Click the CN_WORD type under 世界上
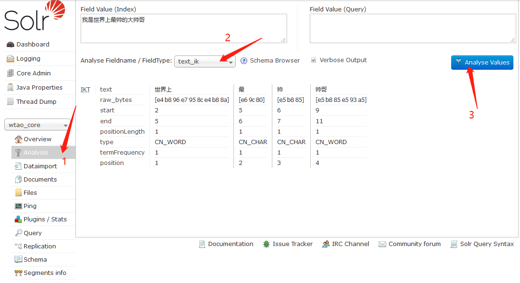 click(x=170, y=142)
